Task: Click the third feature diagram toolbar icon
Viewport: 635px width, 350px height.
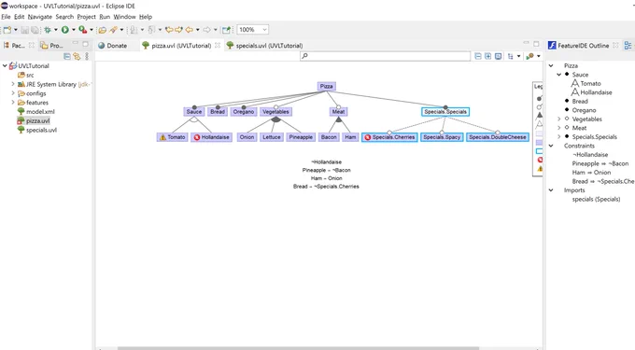Action: [498, 56]
